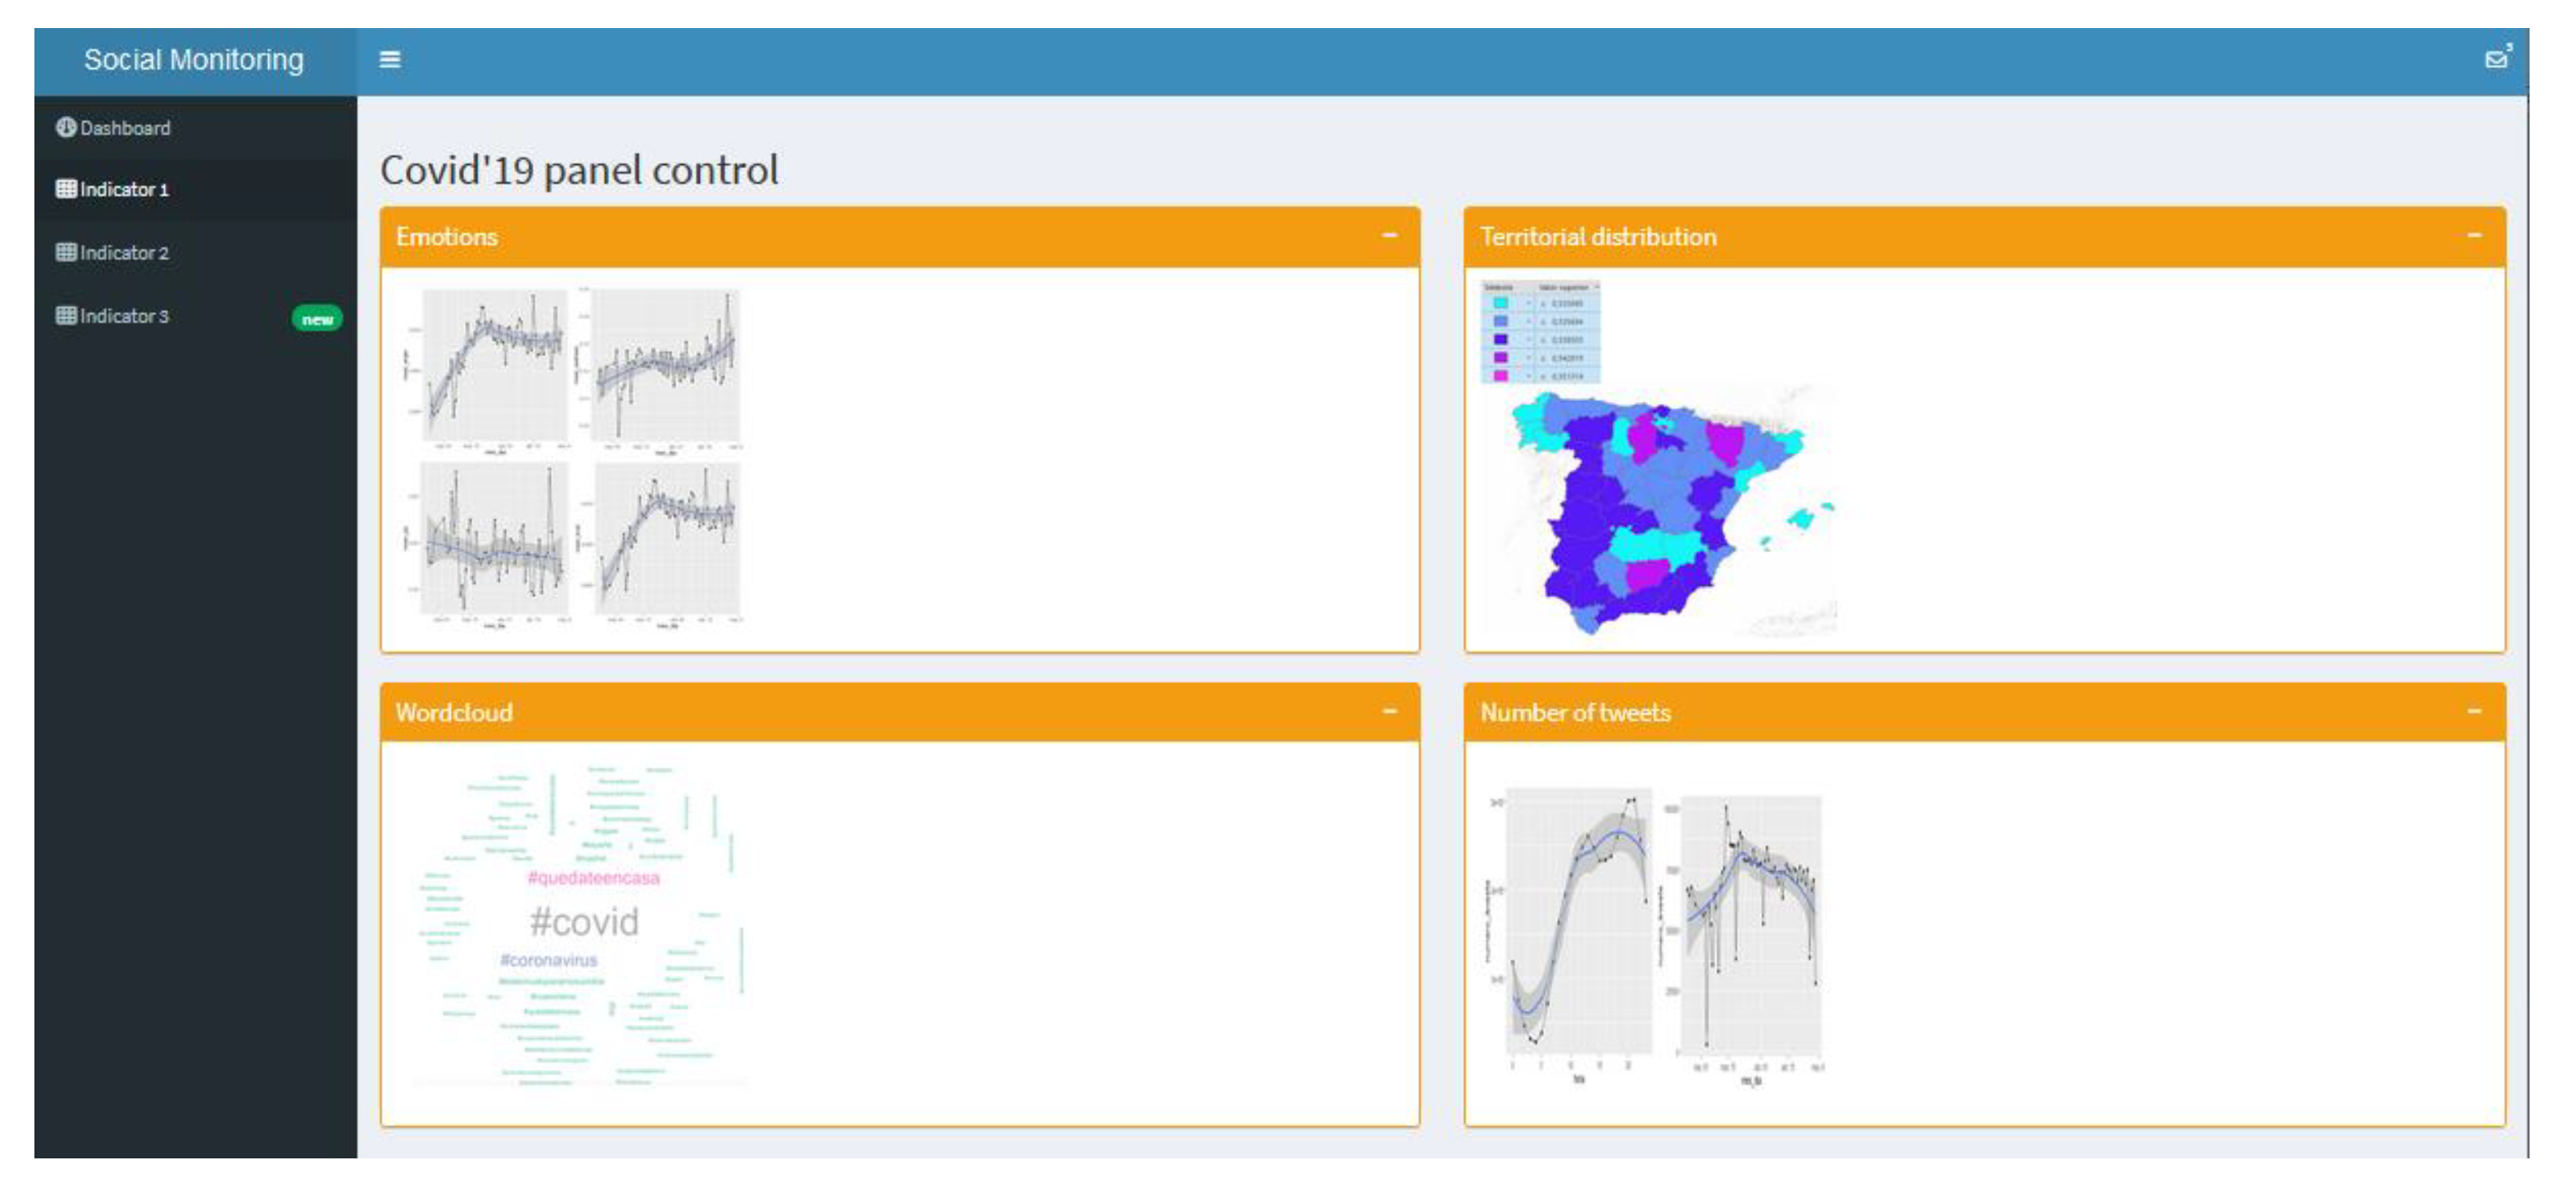Click the #covid hashtag in wordcloud
Image resolution: width=2576 pixels, height=1188 pixels.
click(x=584, y=922)
